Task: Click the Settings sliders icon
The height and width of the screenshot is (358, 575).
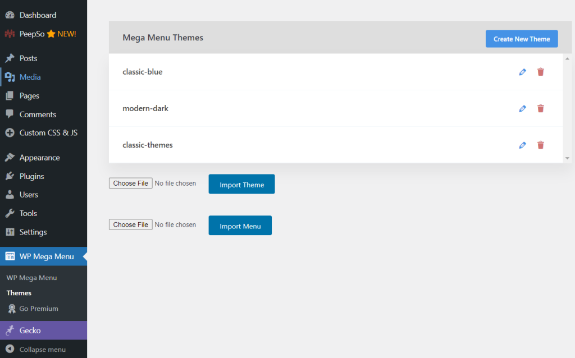Action: pyautogui.click(x=10, y=232)
